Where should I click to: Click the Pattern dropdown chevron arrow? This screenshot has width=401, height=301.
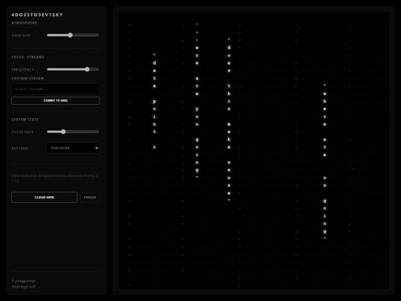[97, 148]
